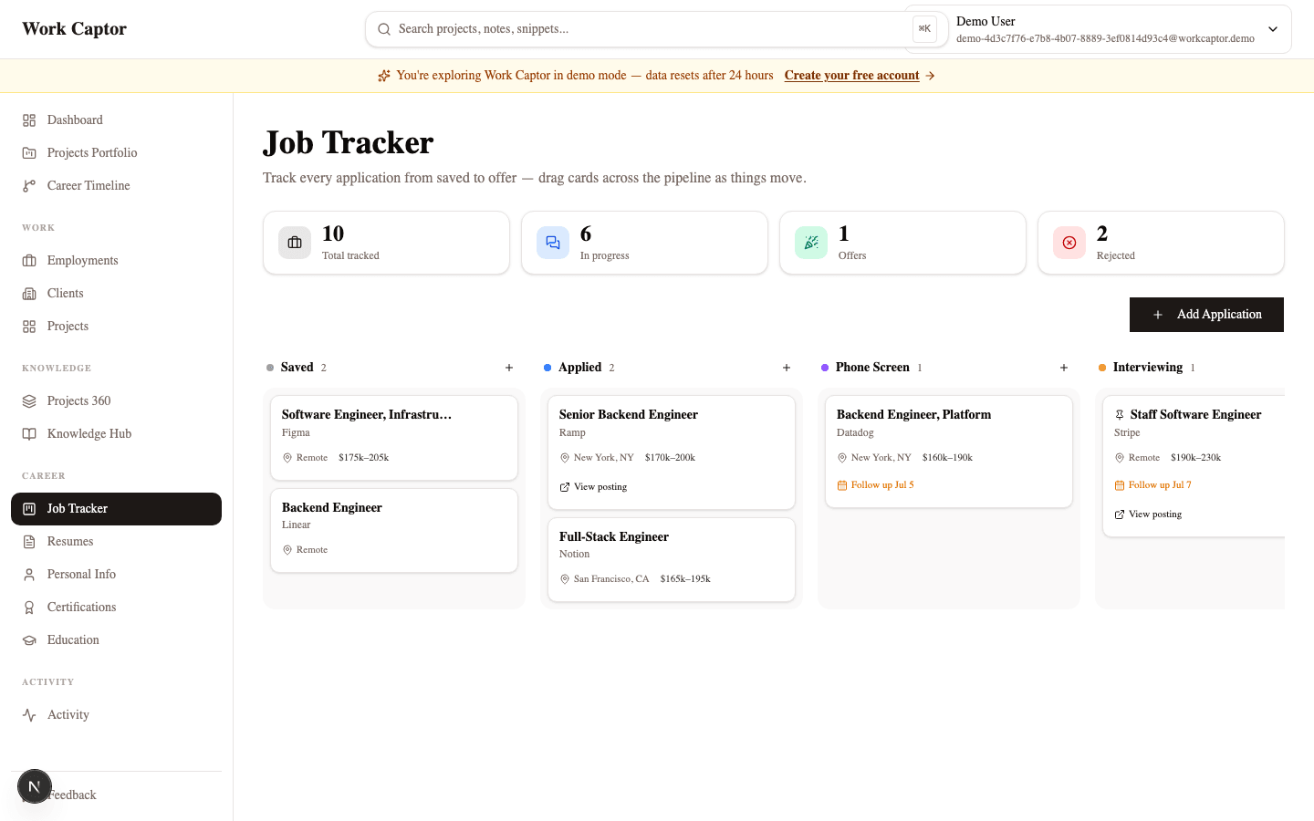The width and height of the screenshot is (1314, 821).
Task: Open the Backend Engineer, Platform Datadog card
Action: tap(949, 452)
